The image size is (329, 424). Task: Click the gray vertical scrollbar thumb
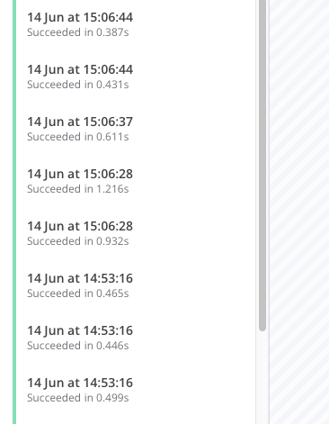[262, 165]
